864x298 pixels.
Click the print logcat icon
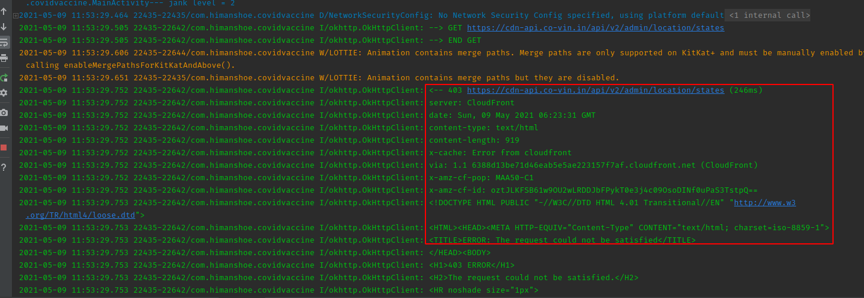4,58
